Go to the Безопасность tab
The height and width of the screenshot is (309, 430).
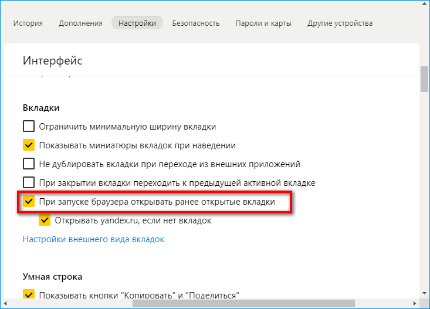[196, 23]
